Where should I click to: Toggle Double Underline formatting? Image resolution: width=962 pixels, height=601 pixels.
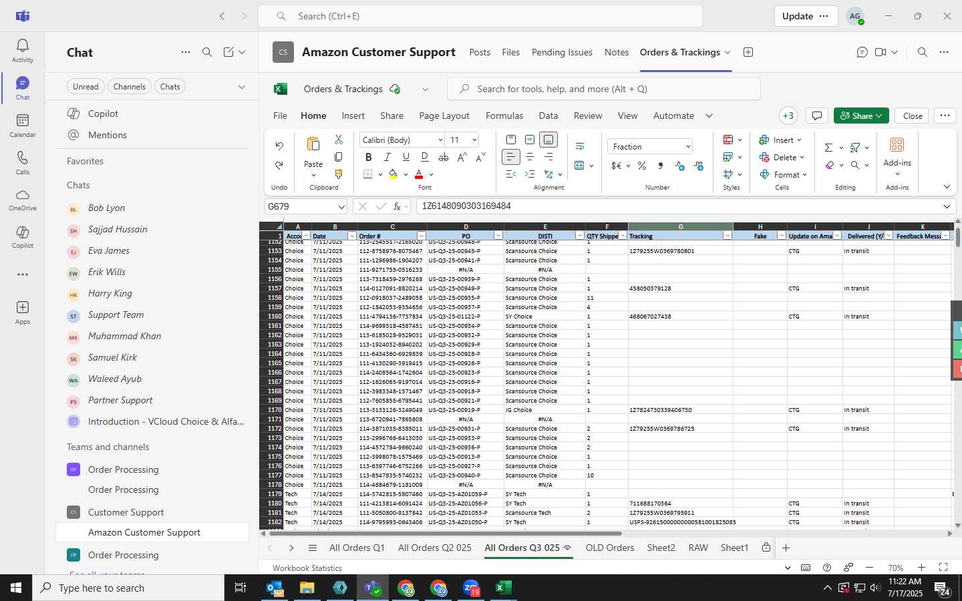click(425, 157)
